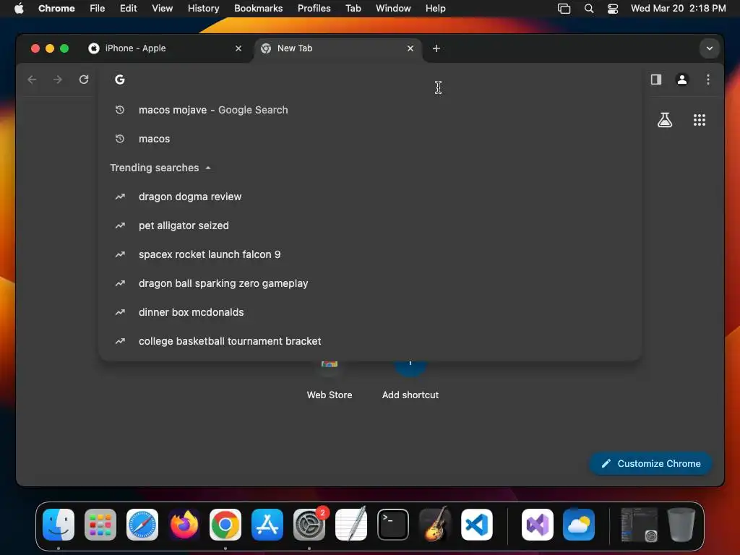Launch Firefox from the Dock

click(184, 525)
